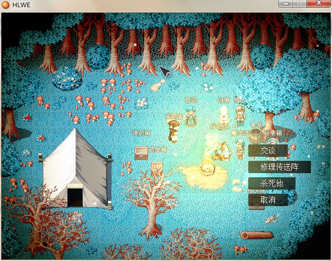Screen dimensions: 332x261
Task: Click the 魔法师 mage character sprite
Action: coord(240,148)
